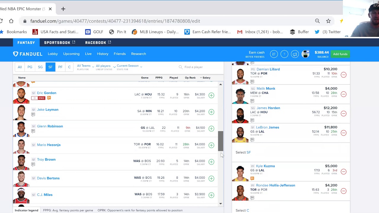This screenshot has width=379, height=213.
Task: Open the RP rewards points icon
Action: point(274,54)
